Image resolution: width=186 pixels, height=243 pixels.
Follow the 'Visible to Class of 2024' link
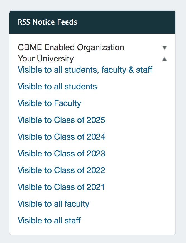(62, 137)
